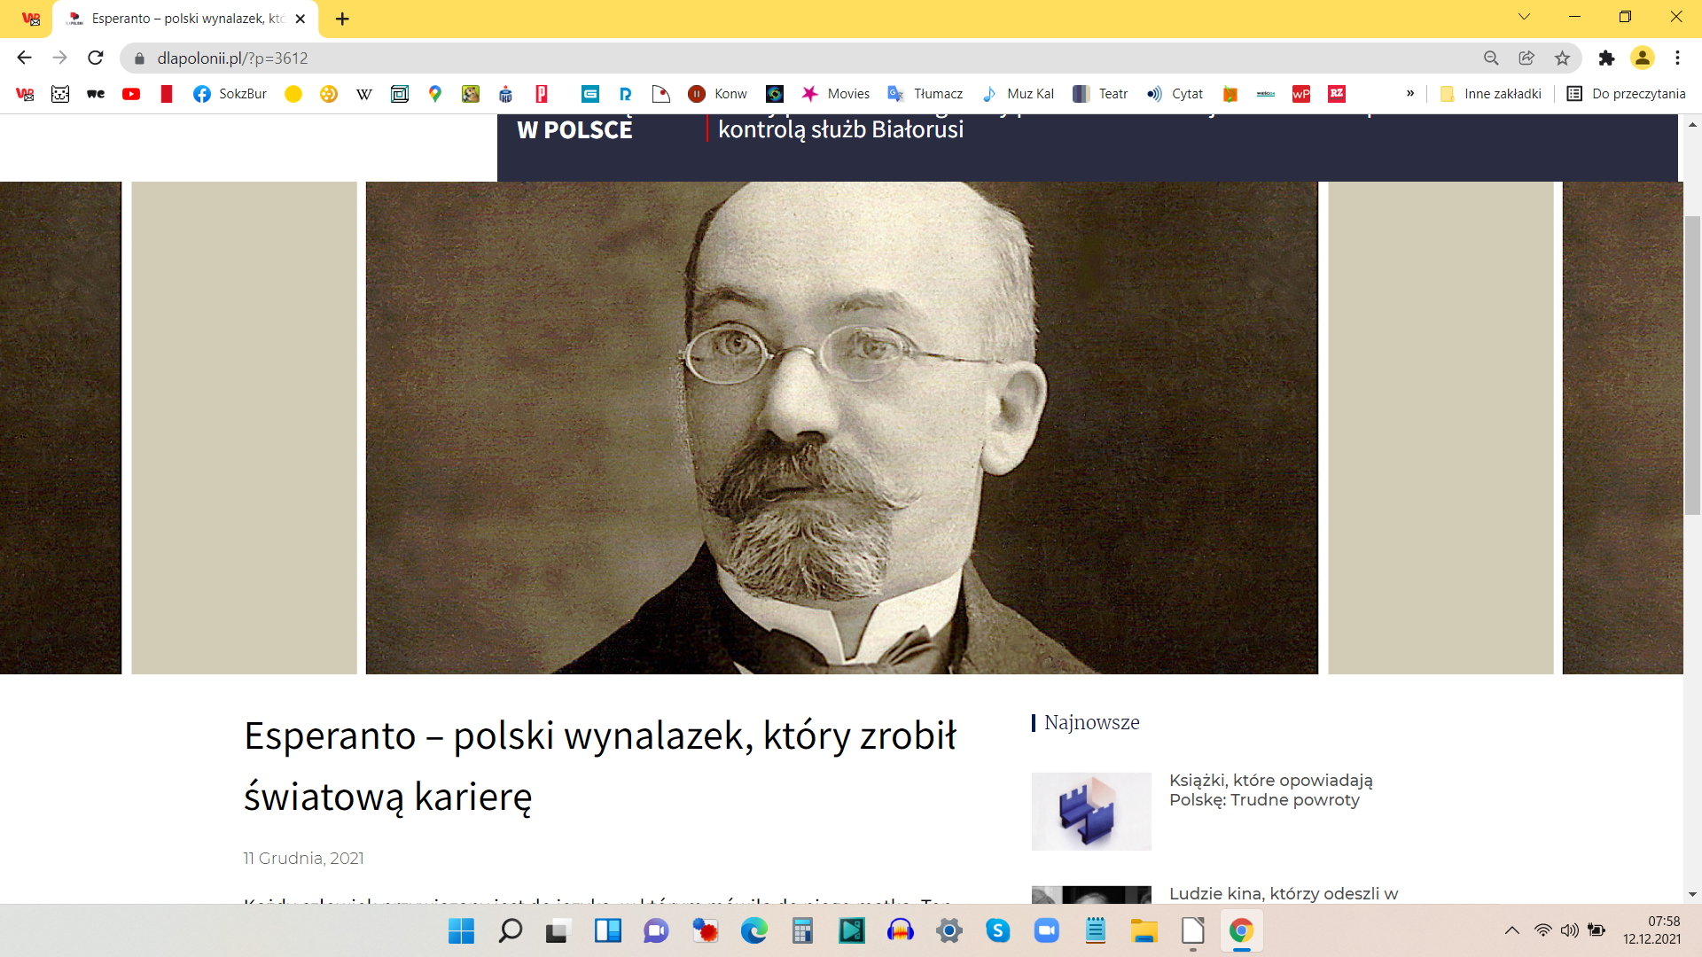Viewport: 1702px width, 957px height.
Task: Open a new browser tab
Action: [x=342, y=19]
